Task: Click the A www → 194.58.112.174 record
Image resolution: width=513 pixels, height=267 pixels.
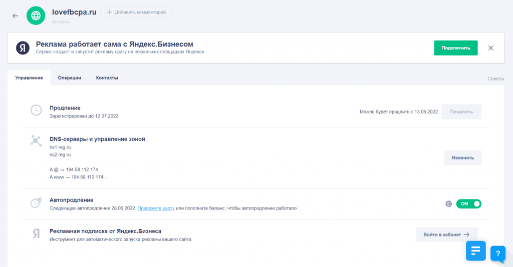Action: [79, 177]
